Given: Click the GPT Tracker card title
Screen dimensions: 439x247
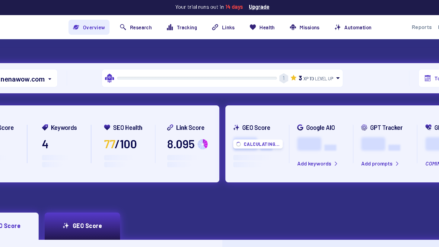Looking at the screenshot, I should 386,127.
